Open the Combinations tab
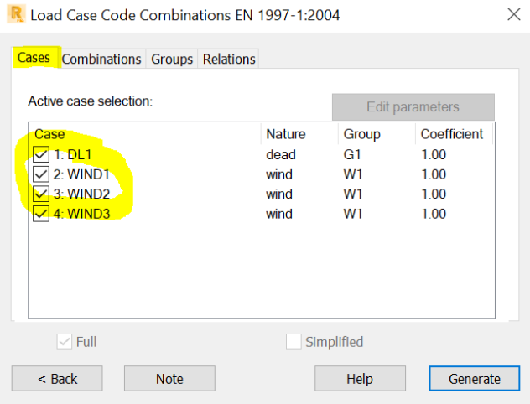Viewport: 530px width, 404px height. [x=101, y=59]
